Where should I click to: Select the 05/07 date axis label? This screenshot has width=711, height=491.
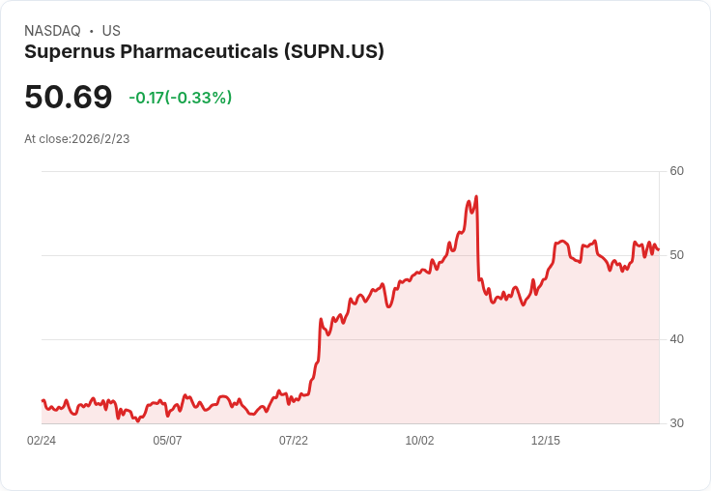click(x=167, y=441)
